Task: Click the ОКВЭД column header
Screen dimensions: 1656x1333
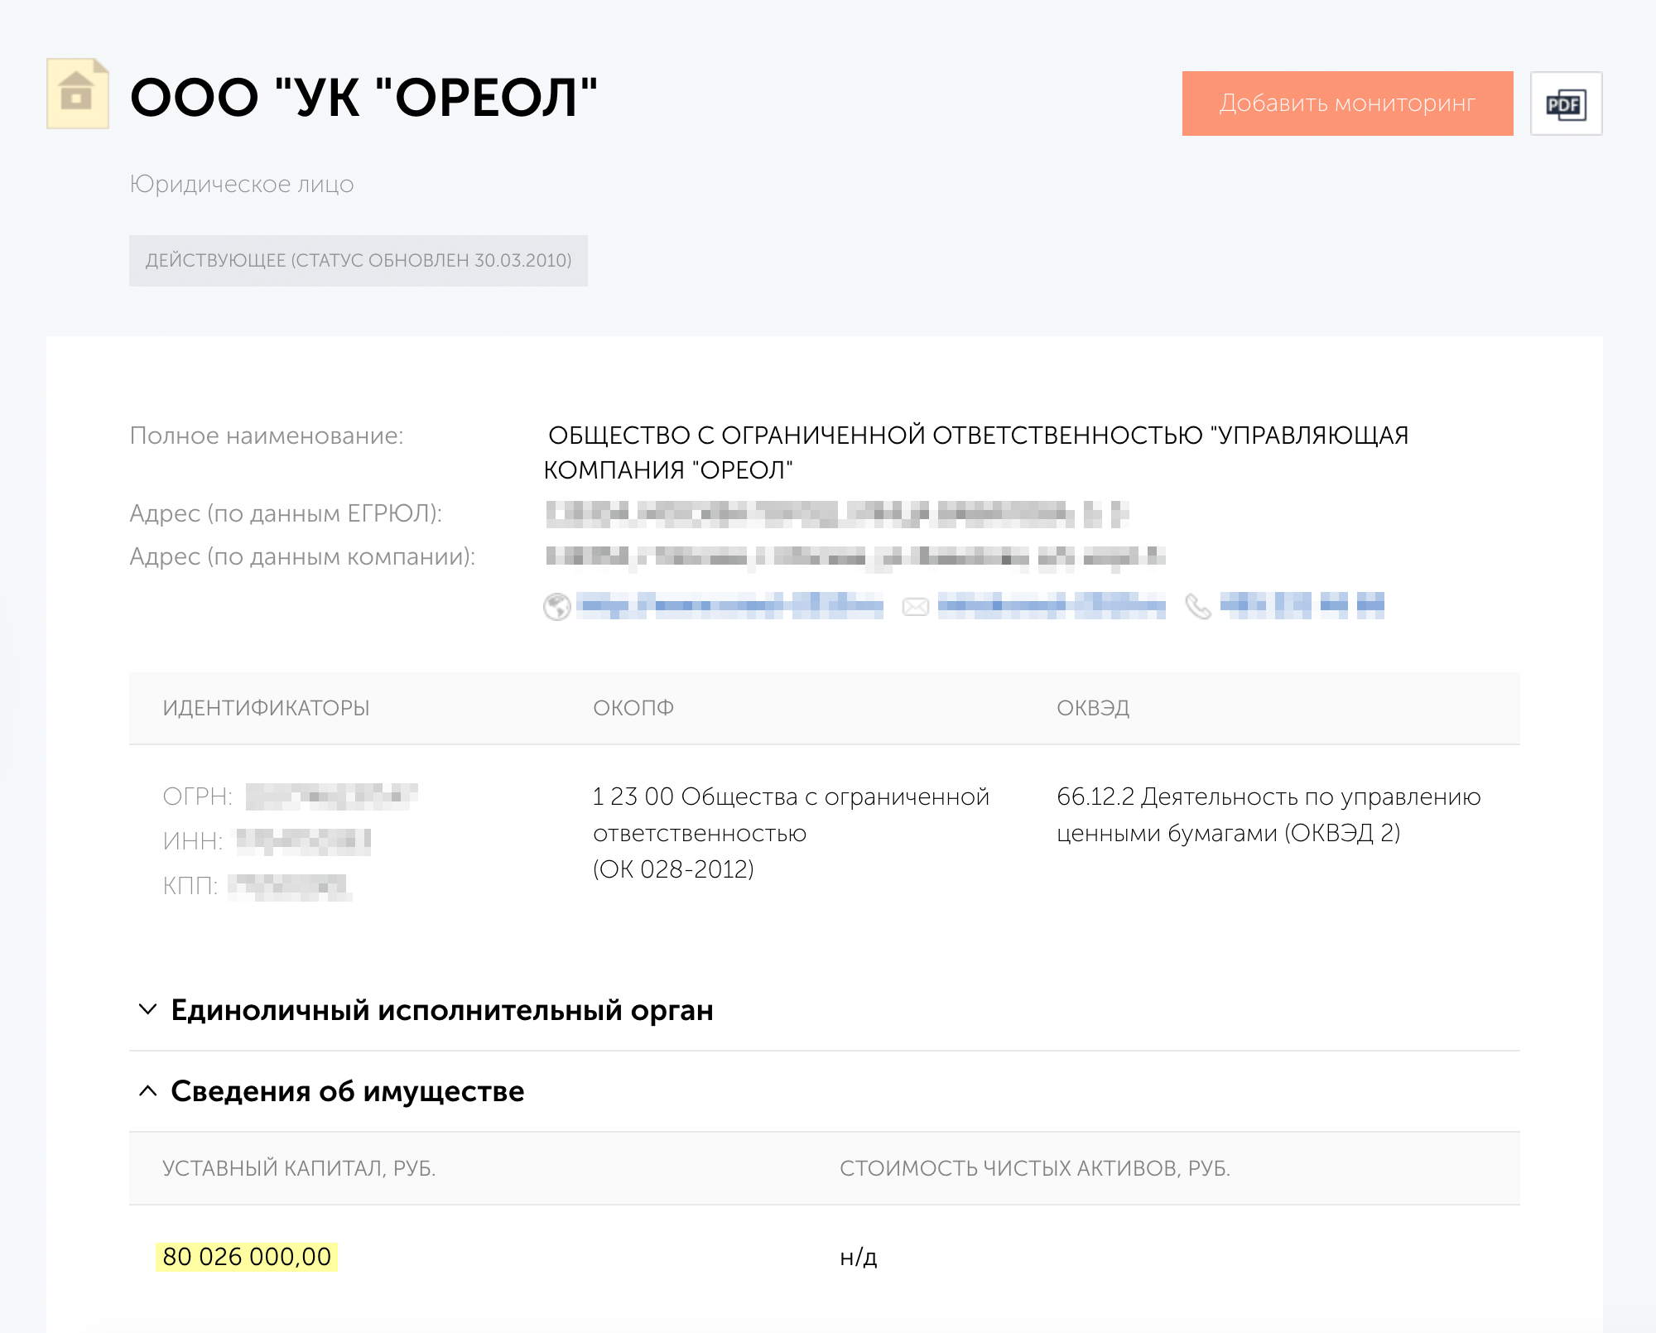Action: click(x=1093, y=708)
